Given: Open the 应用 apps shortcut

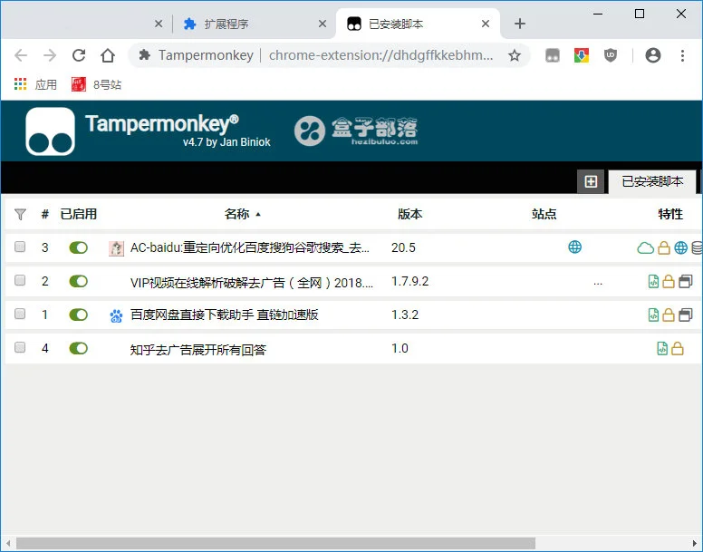Looking at the screenshot, I should (35, 84).
